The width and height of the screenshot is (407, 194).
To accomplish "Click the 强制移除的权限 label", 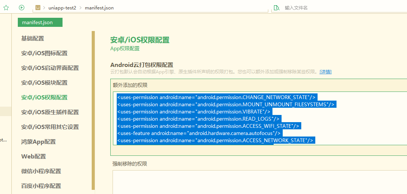I will (130, 164).
